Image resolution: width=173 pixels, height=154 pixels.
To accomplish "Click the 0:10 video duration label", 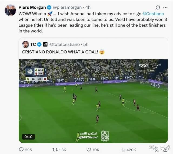I will [x=28, y=137].
